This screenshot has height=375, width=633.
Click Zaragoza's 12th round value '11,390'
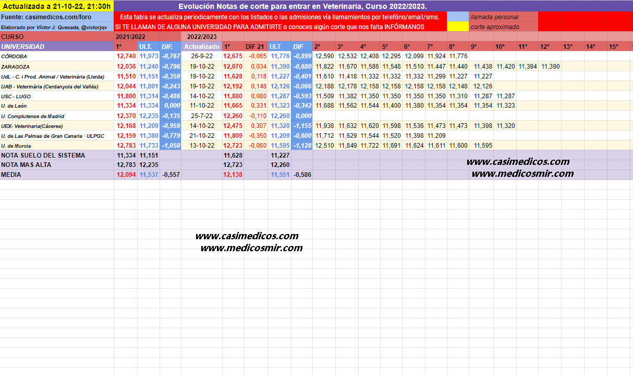pos(550,67)
